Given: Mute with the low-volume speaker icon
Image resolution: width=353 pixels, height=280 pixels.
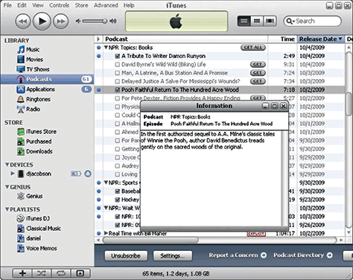Looking at the screenshot, I should [x=78, y=22].
